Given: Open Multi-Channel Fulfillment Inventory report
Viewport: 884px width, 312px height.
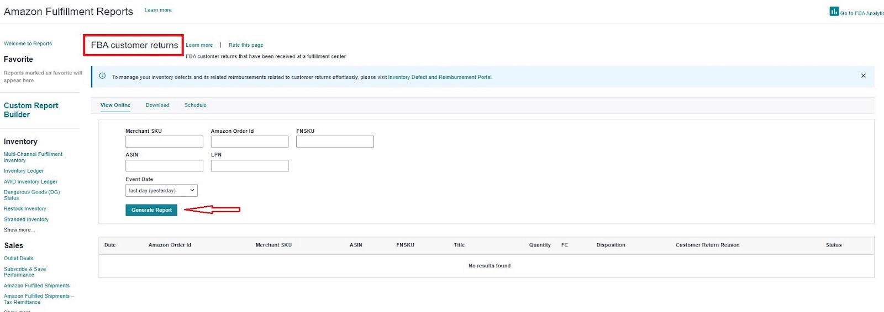Looking at the screenshot, I should point(33,157).
